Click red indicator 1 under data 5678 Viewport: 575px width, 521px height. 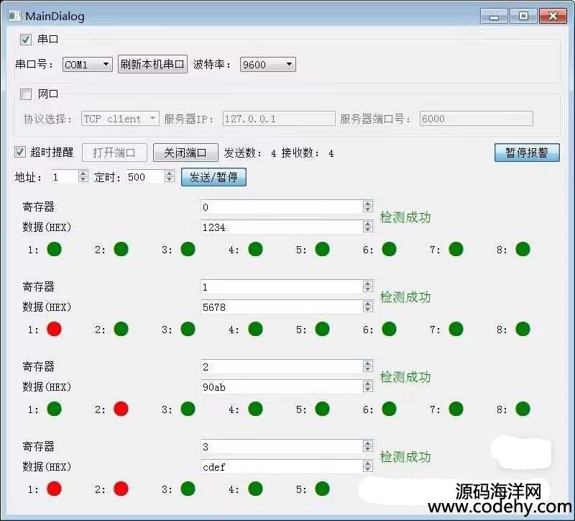click(x=55, y=329)
